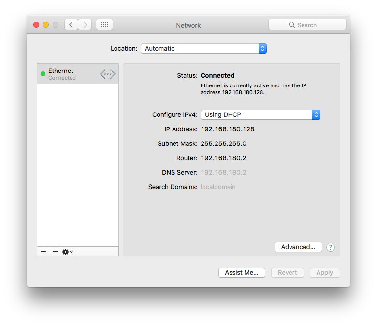377x326 pixels.
Task: Click in the Search field
Action: (x=307, y=25)
